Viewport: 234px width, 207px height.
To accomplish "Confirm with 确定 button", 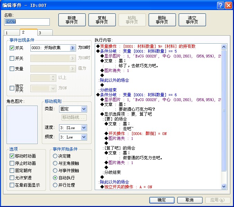I will point(162,200).
